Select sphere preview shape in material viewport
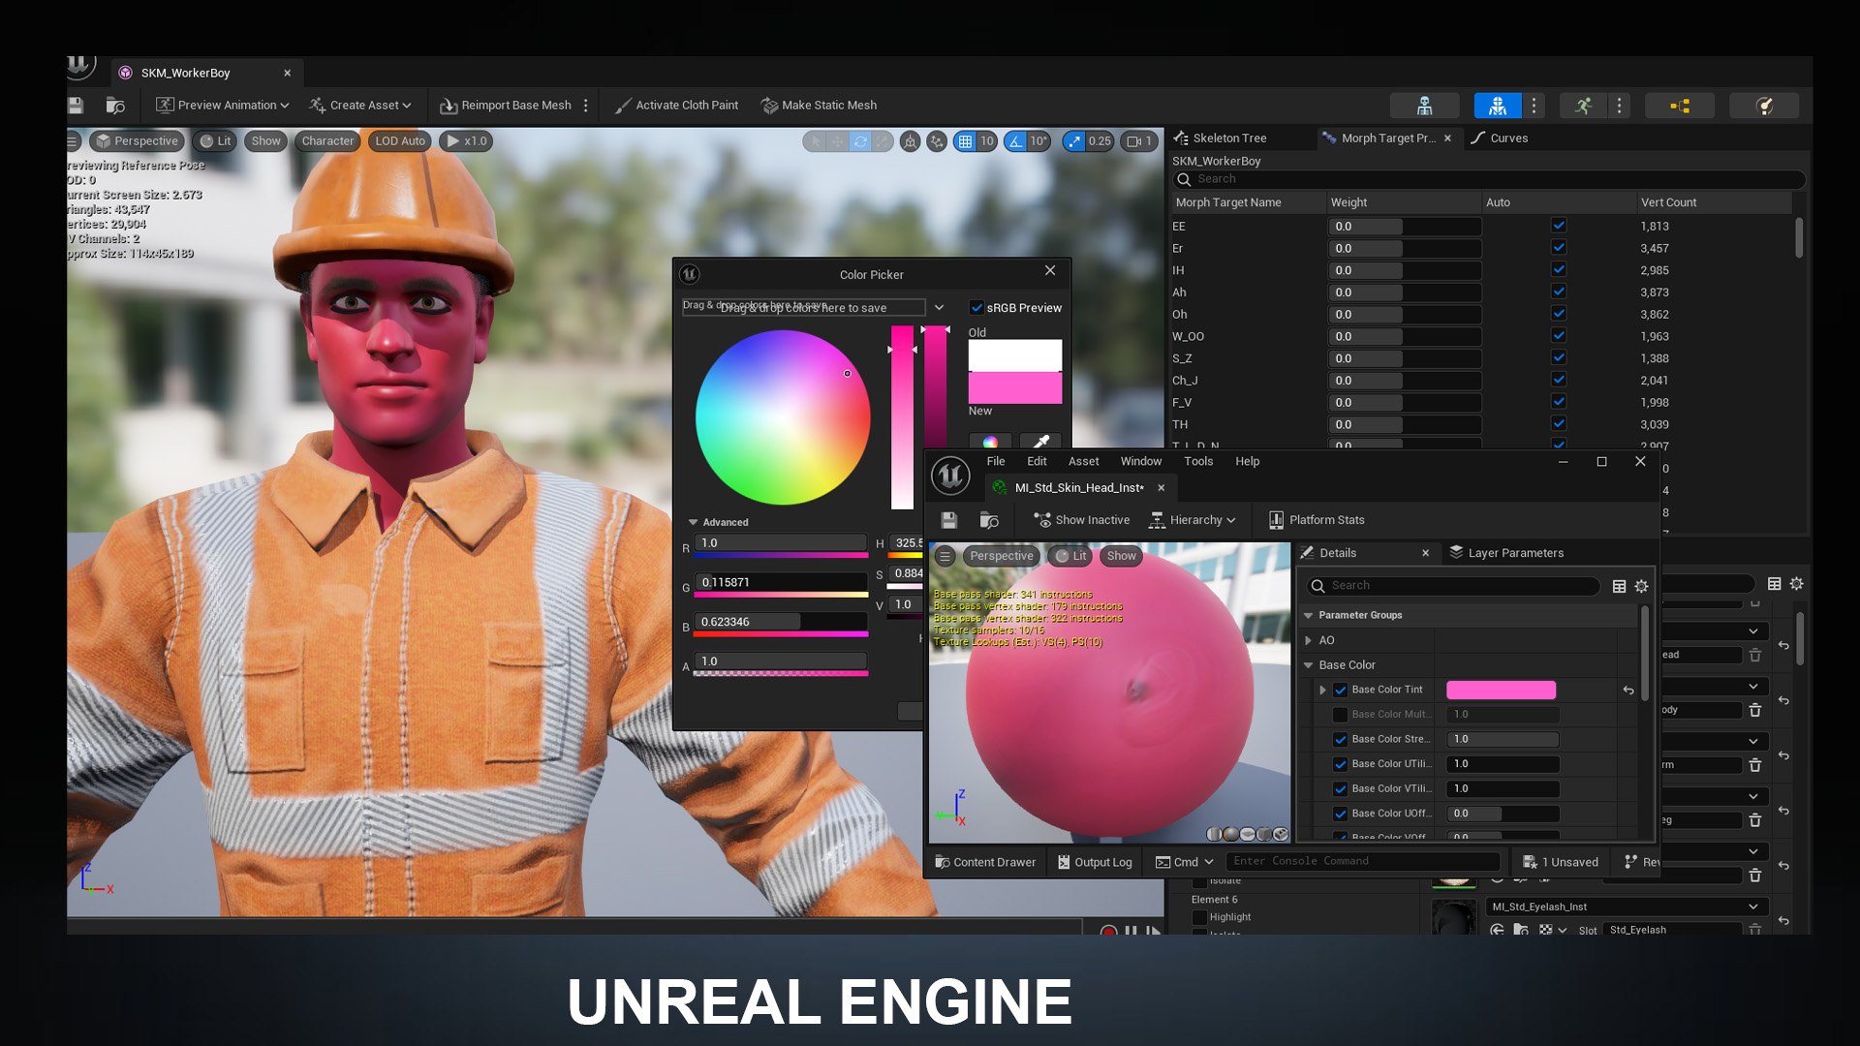 [1231, 834]
